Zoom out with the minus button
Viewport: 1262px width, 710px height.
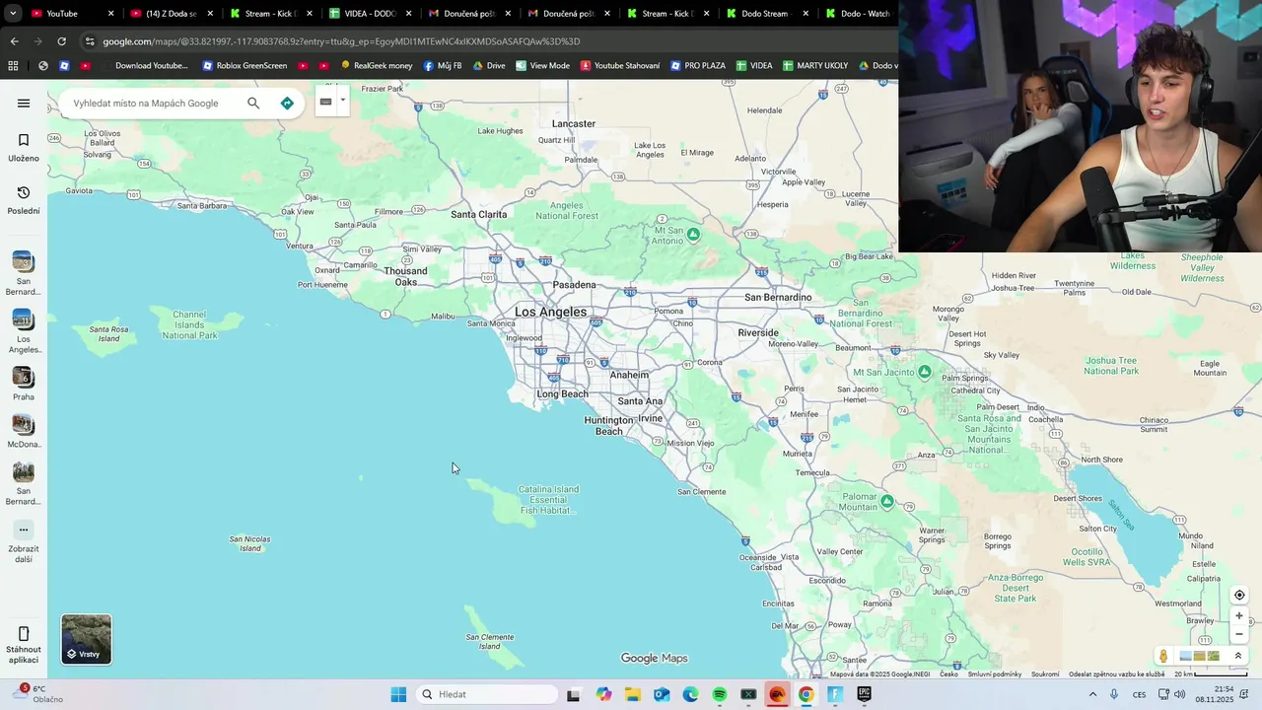coord(1239,634)
